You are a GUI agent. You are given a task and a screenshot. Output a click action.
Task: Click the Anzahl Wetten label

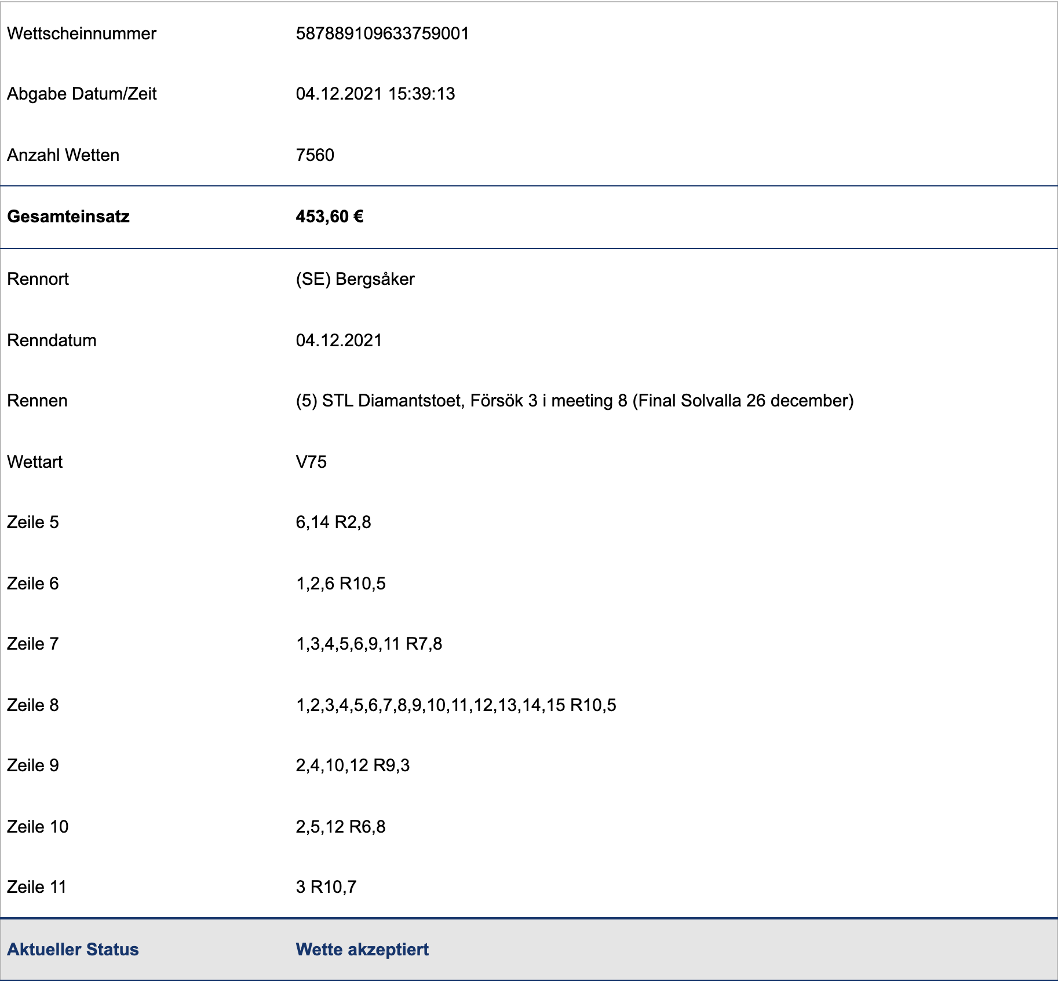click(63, 155)
